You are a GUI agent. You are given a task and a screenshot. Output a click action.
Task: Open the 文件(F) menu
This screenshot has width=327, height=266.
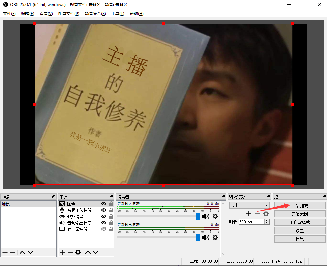[9, 14]
